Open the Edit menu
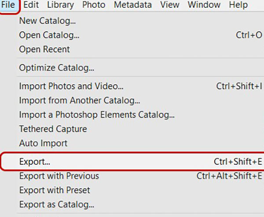264x217 pixels. (30, 5)
